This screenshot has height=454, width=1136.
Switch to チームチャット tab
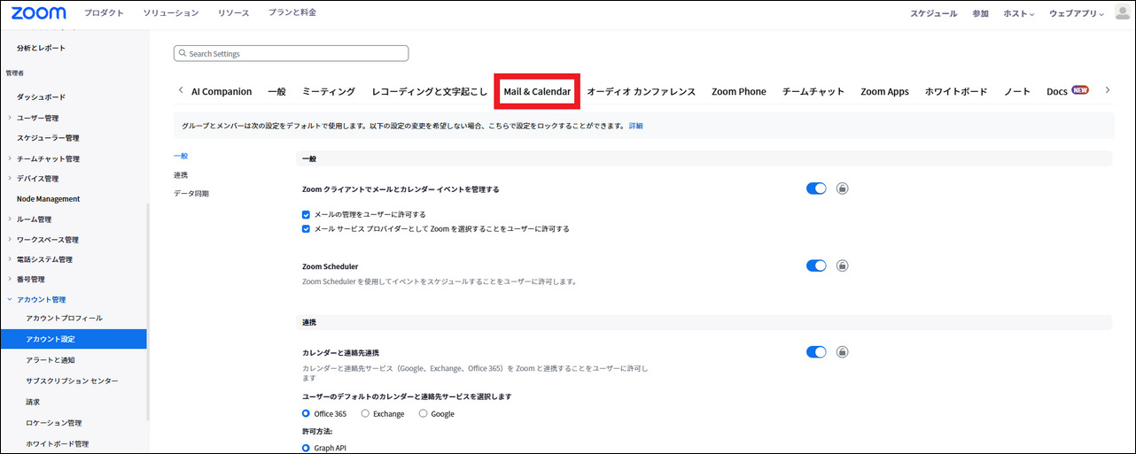tap(813, 91)
